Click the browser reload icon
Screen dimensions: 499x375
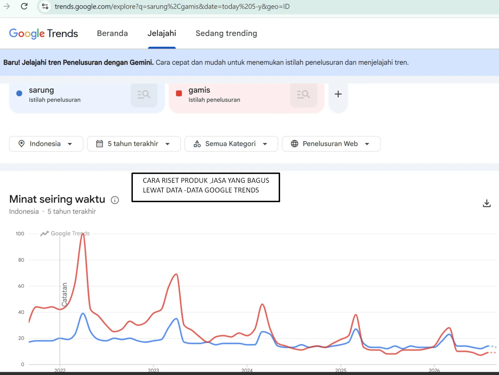point(24,6)
